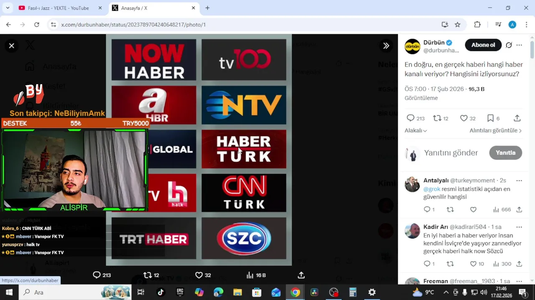
Task: Open the tab search dropdown arrow
Action: point(8,8)
